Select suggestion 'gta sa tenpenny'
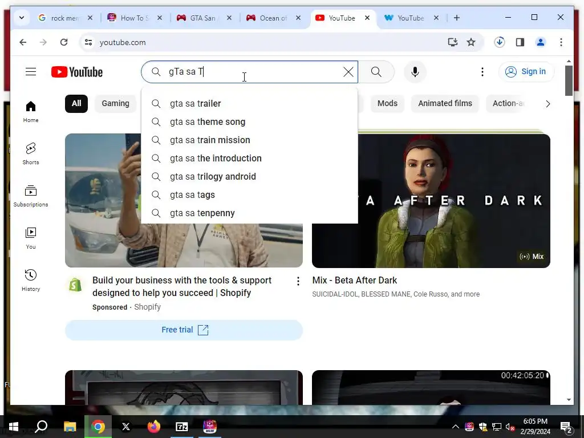This screenshot has width=584, height=438. (x=250, y=213)
